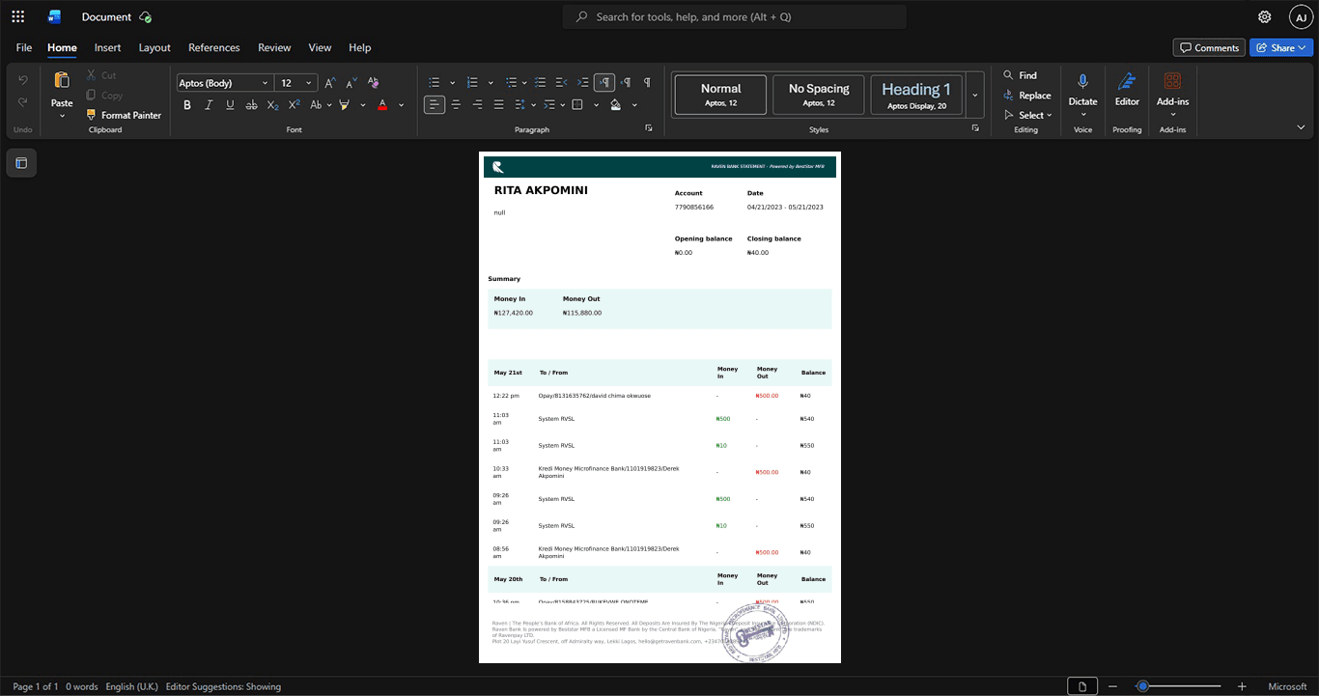The image size is (1319, 696).
Task: Click the Comments button
Action: point(1209,47)
